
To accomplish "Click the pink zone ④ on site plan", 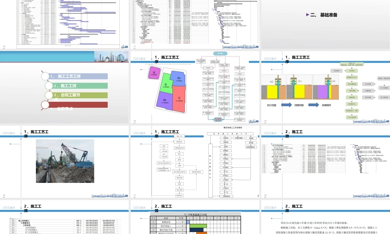I will 154,73.
